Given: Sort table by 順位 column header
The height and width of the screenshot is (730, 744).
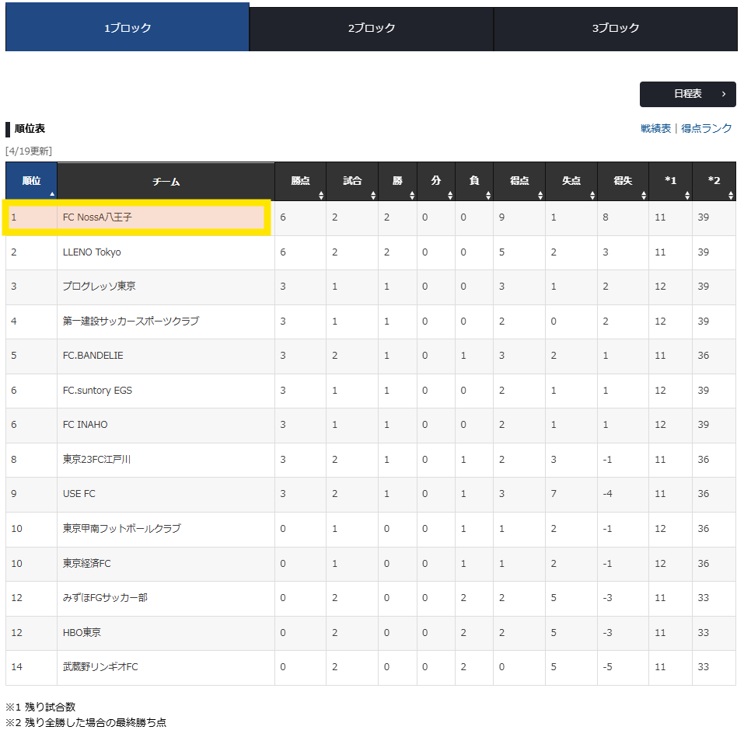Looking at the screenshot, I should [31, 182].
